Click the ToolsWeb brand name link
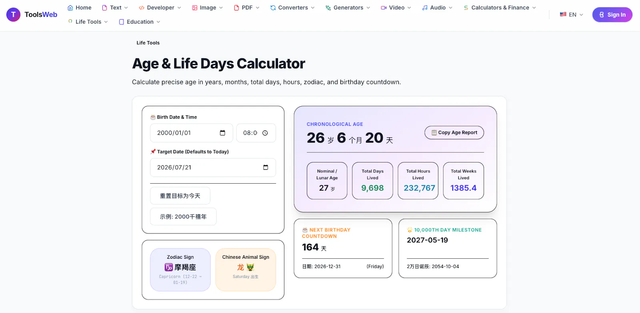 tap(41, 15)
